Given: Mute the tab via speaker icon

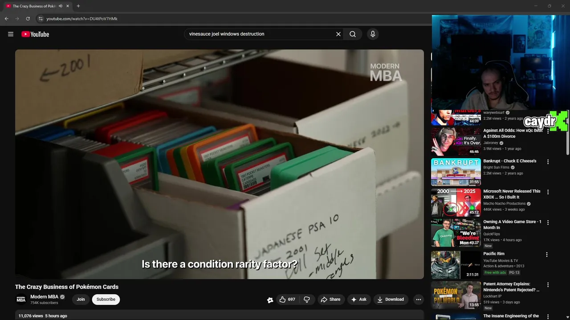Looking at the screenshot, I should tap(61, 6).
